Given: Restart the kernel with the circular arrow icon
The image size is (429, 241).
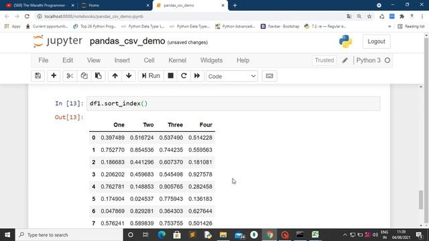Looking at the screenshot, I should pyautogui.click(x=184, y=76).
